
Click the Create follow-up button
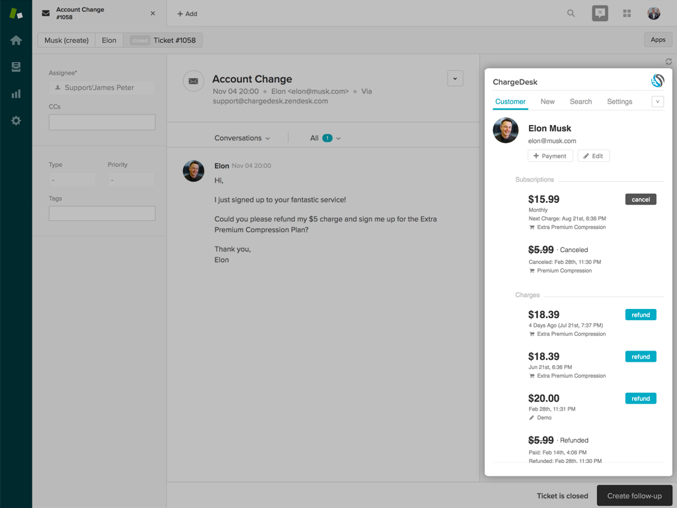pos(634,496)
